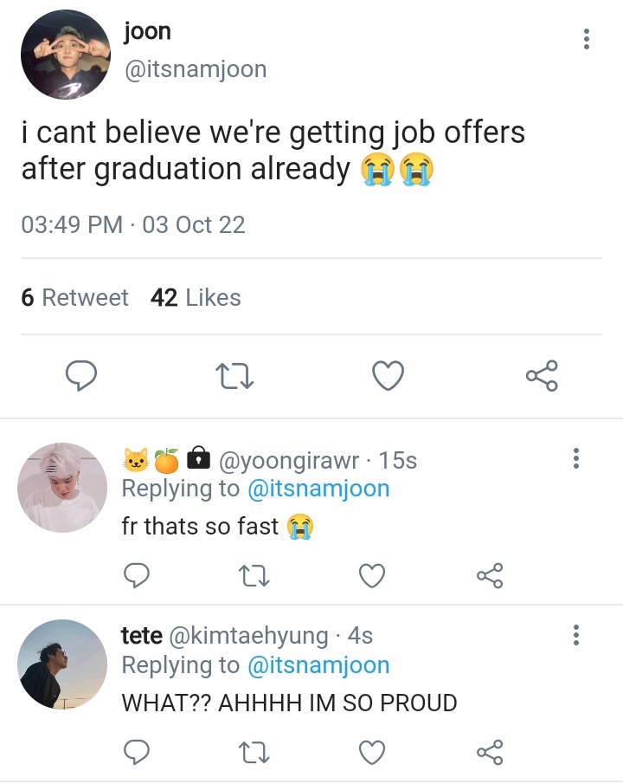This screenshot has width=623, height=784.
Task: Open options menu on yoongirawr's reply
Action: click(576, 458)
